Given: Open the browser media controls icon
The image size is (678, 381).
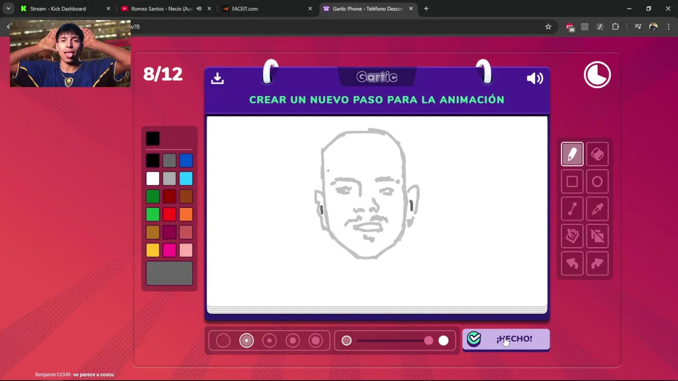Looking at the screenshot, I should click(x=638, y=26).
